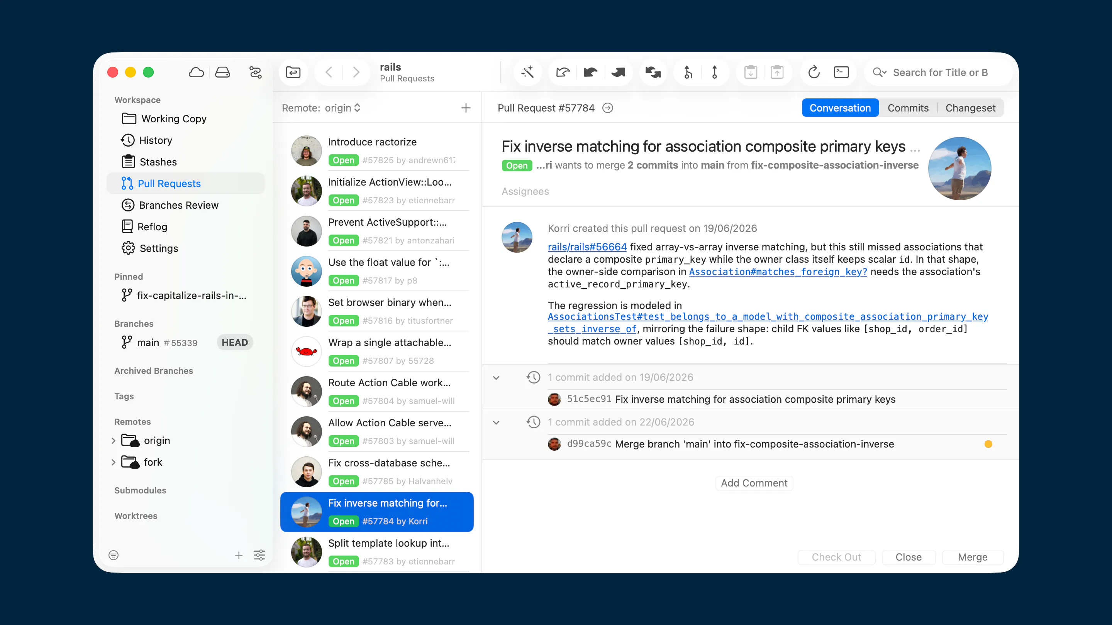Select pull request Introduce ractorize
This screenshot has height=625, width=1112.
(377, 150)
